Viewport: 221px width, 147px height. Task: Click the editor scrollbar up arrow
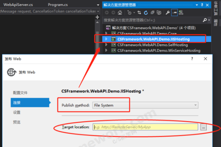[x=97, y=22]
